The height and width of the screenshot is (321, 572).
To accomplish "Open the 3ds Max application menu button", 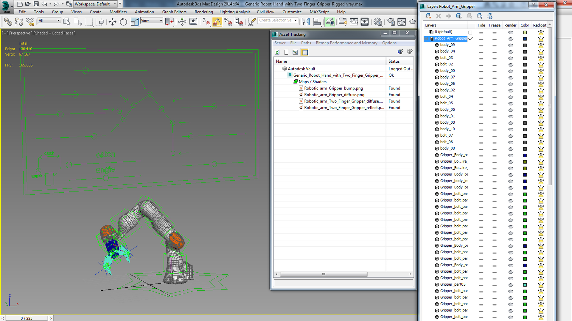I will click(7, 7).
